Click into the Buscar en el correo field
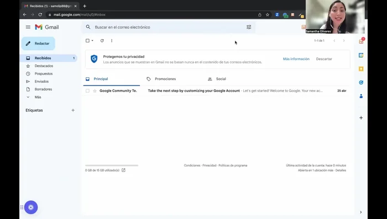The height and width of the screenshot is (219, 387). coord(168,27)
